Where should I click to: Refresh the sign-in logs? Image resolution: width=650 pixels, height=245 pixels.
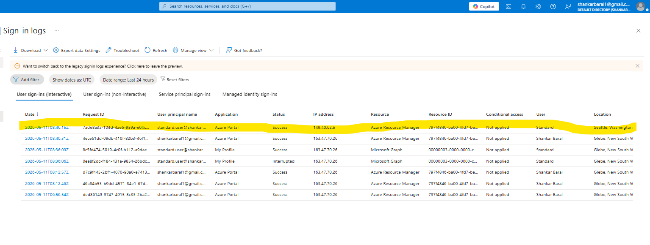pos(156,50)
